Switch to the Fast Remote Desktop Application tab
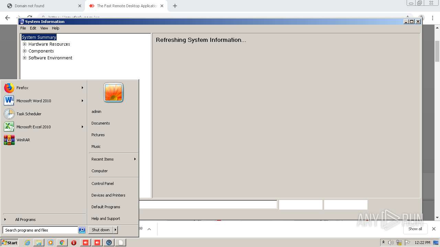 tap(127, 6)
